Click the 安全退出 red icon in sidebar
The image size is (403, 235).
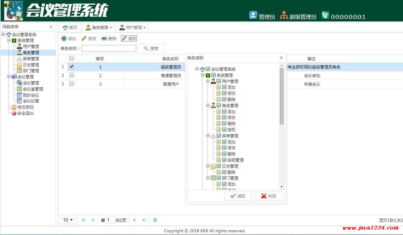tap(14, 113)
